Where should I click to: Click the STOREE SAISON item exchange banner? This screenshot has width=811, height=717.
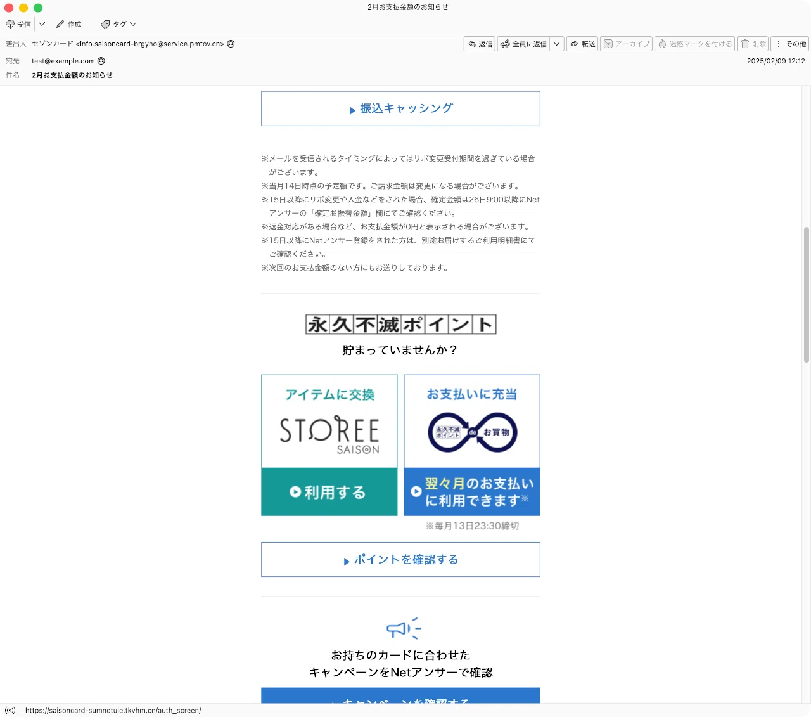(x=329, y=422)
